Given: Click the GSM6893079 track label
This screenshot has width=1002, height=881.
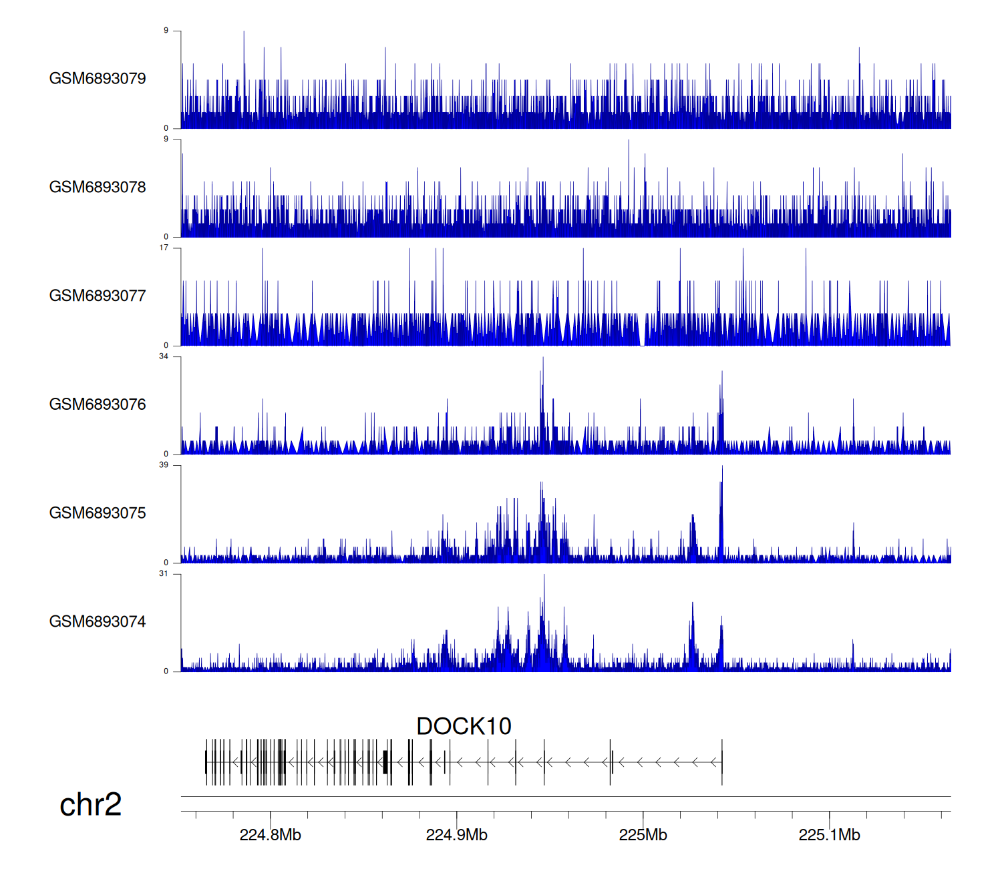Looking at the screenshot, I should click(x=98, y=79).
